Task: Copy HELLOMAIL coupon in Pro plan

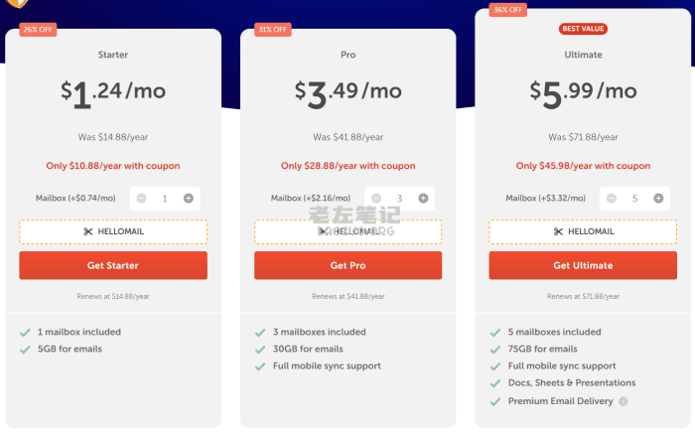Action: coord(347,231)
